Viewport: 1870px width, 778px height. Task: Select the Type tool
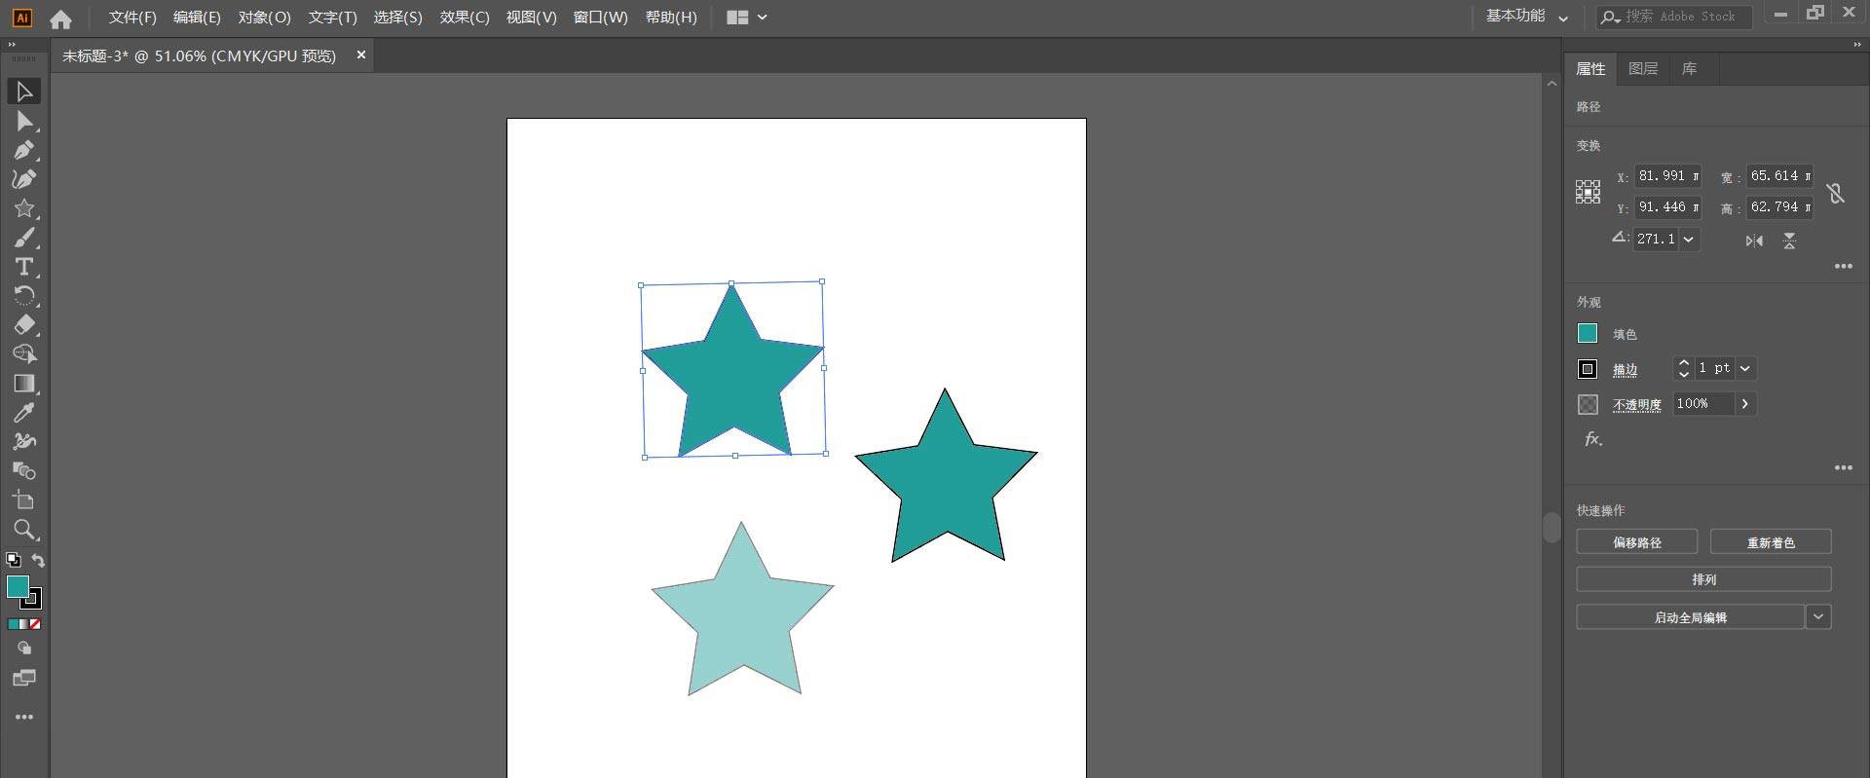click(24, 267)
